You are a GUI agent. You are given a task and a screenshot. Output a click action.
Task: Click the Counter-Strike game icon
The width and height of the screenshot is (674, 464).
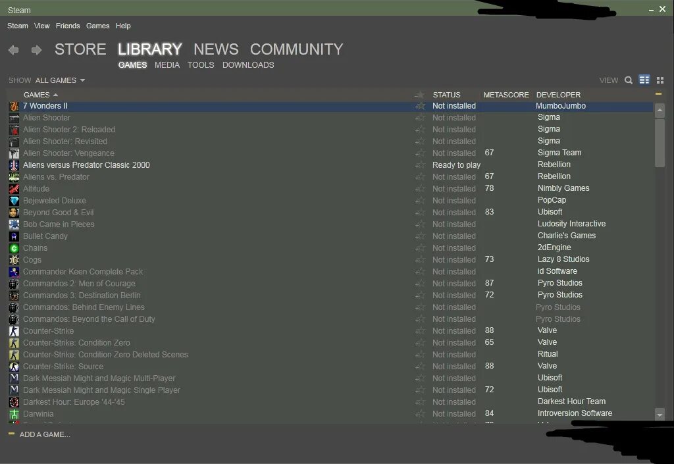click(14, 331)
